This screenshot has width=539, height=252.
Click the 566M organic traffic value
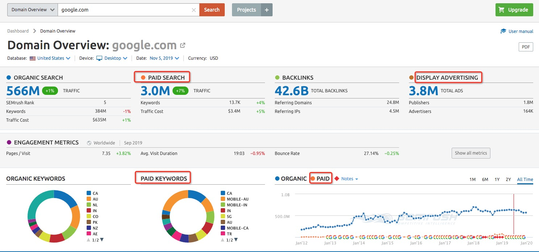(x=22, y=91)
